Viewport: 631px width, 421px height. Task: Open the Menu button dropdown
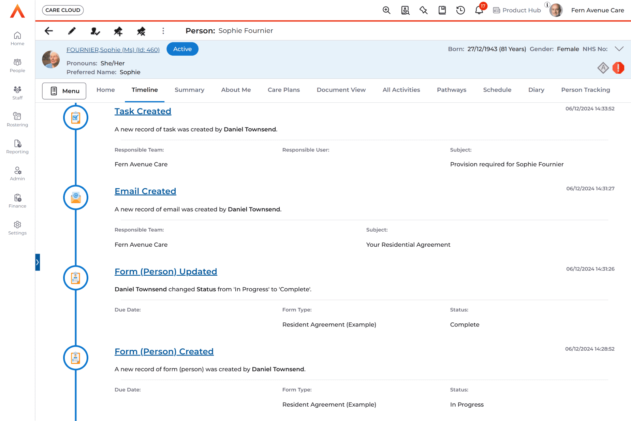tap(64, 91)
